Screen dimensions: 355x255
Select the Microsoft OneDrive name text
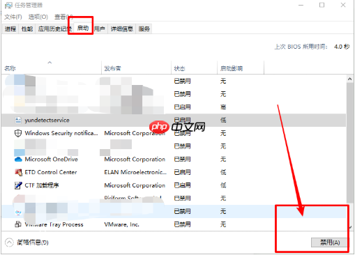click(52, 160)
